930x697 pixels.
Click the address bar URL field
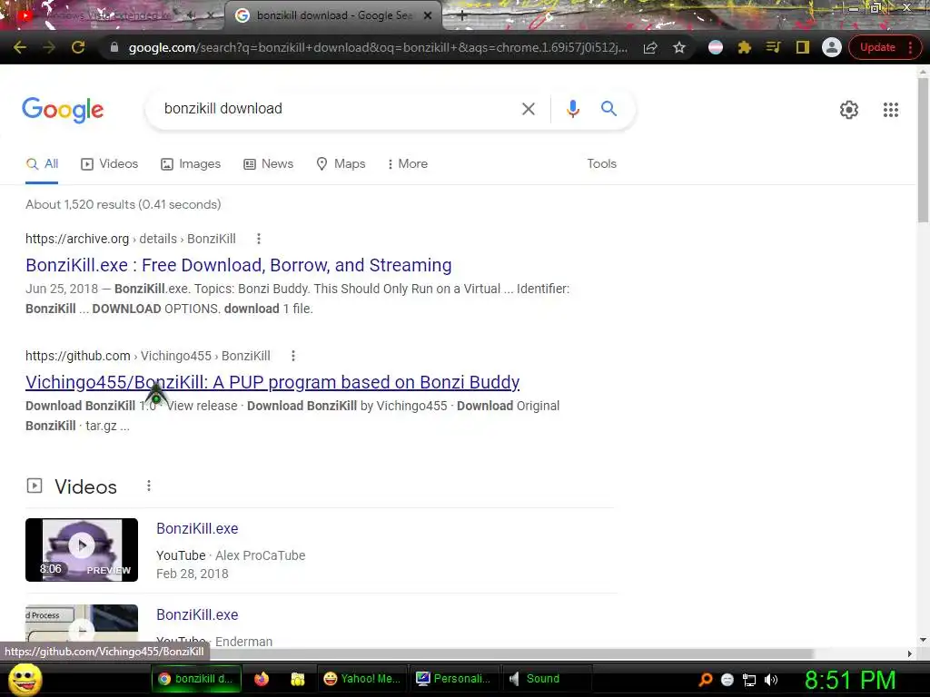(x=378, y=47)
